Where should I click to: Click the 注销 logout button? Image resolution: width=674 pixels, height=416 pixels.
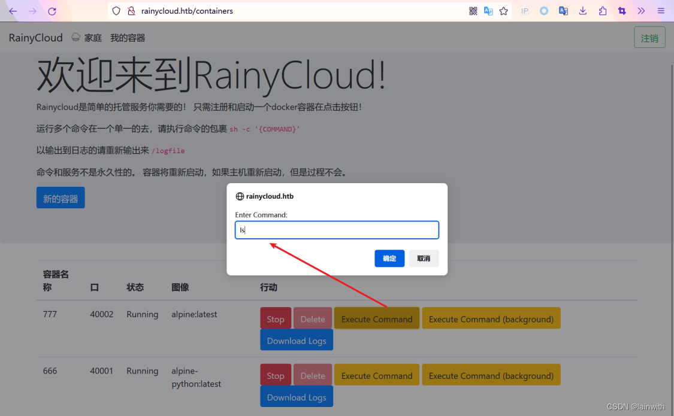point(649,38)
